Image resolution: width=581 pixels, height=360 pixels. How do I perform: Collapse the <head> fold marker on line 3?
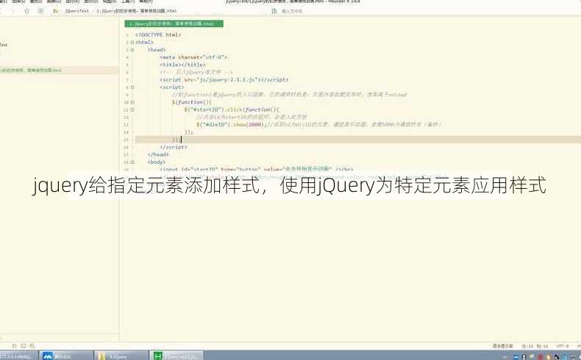tap(132, 50)
